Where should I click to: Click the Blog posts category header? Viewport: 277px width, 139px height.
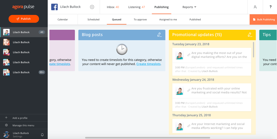[x=122, y=35]
